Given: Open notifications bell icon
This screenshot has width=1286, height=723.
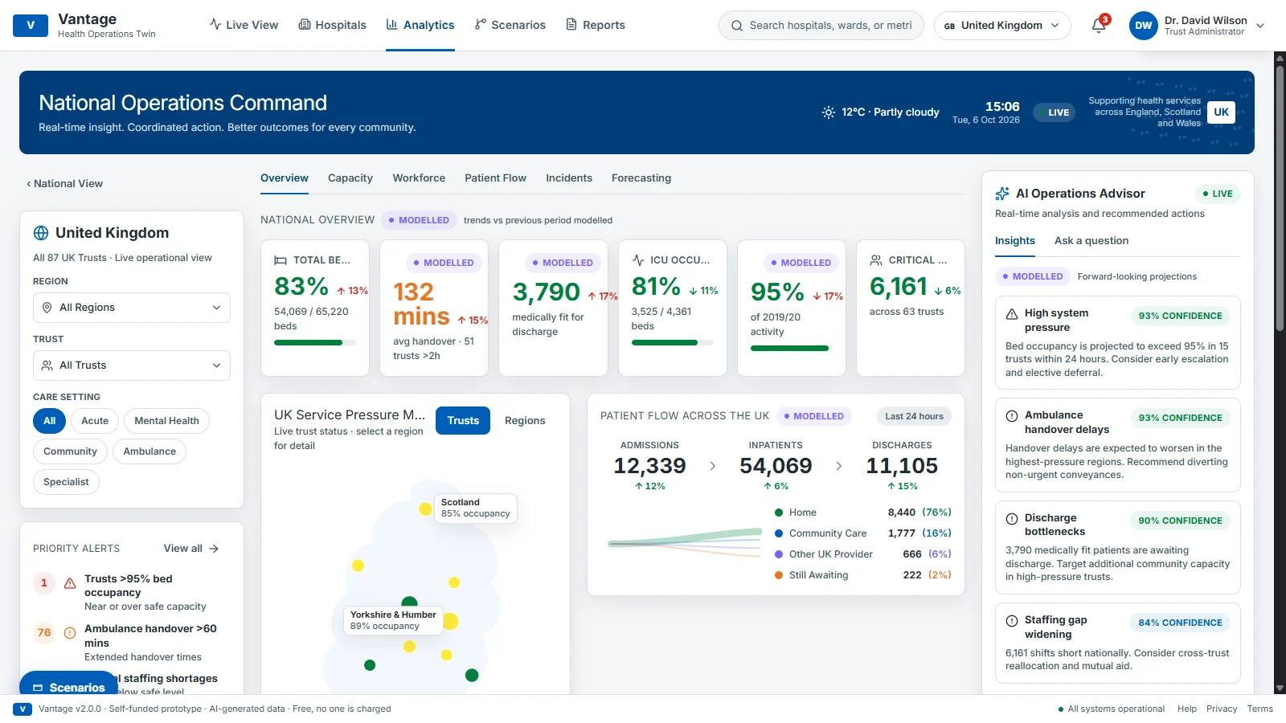Looking at the screenshot, I should (x=1099, y=26).
